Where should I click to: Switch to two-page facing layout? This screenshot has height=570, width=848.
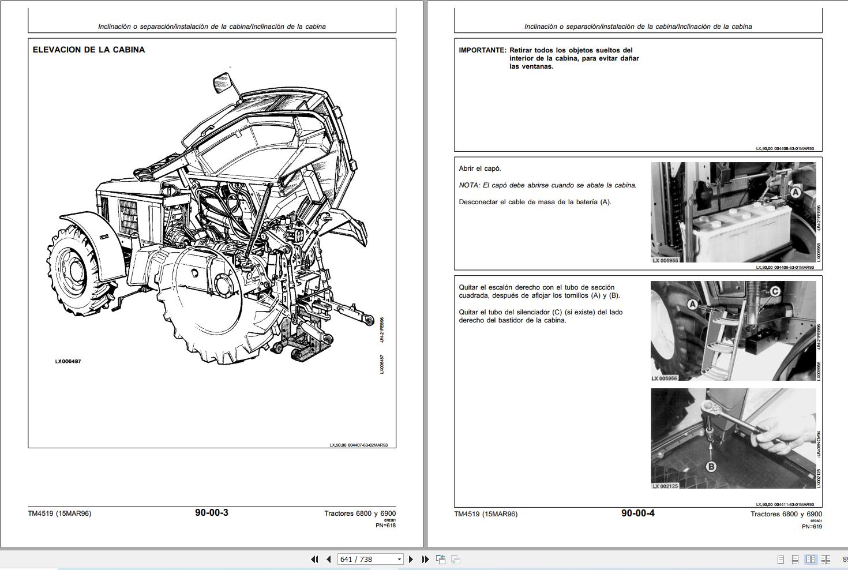811,559
